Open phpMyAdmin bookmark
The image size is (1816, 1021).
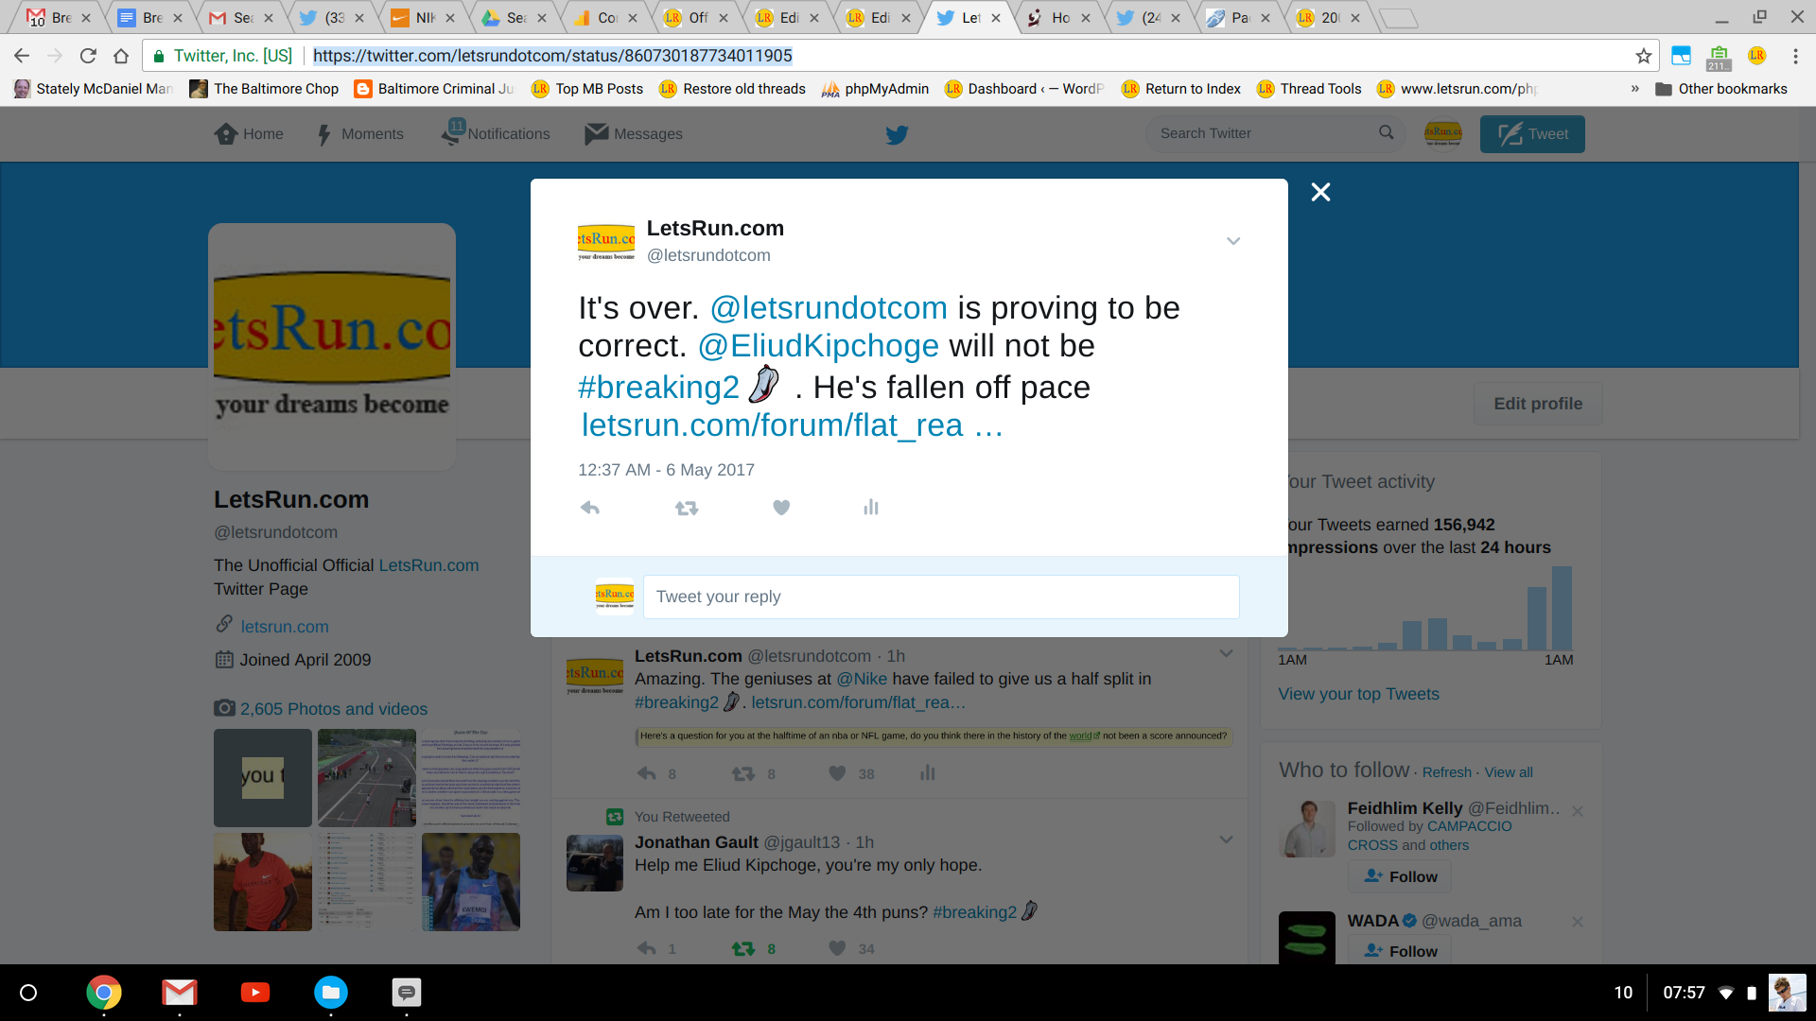[875, 89]
